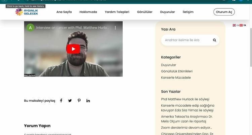The image size is (252, 135).
Task: Share article on LinkedIn
Action: click(88, 101)
